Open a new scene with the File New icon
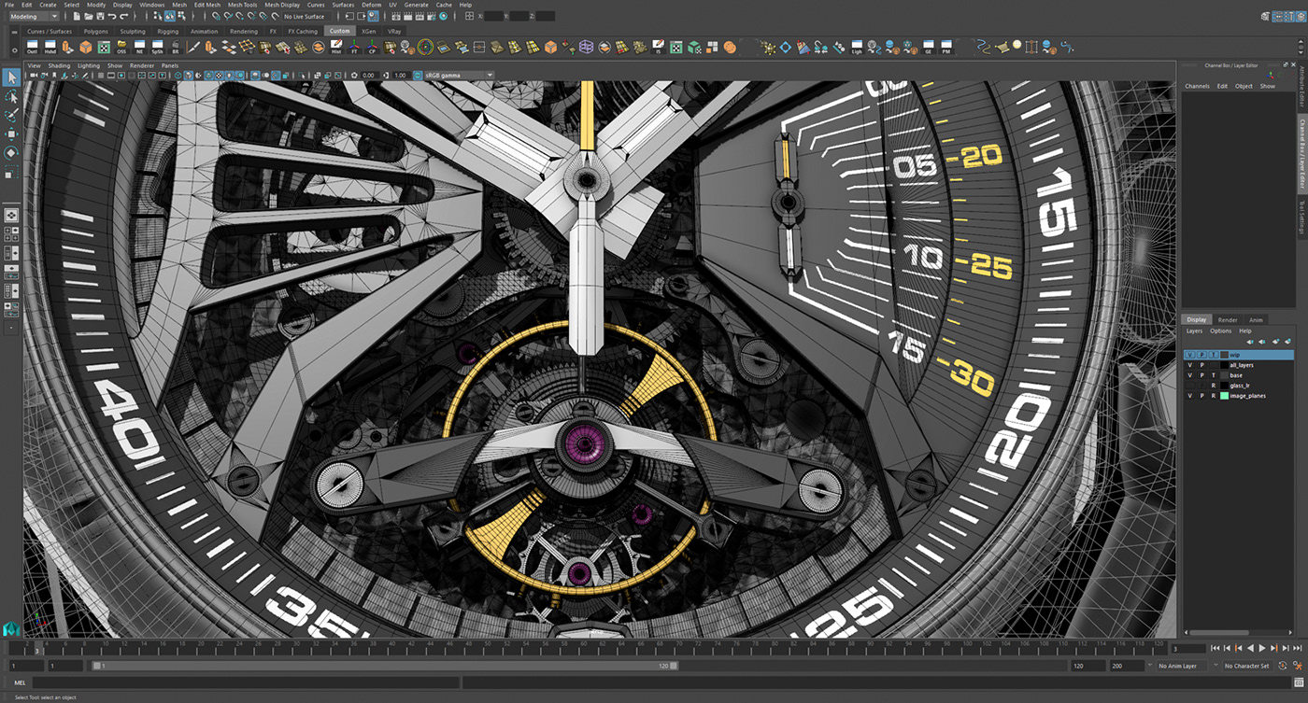Screen dimensions: 1308x703 coord(77,16)
